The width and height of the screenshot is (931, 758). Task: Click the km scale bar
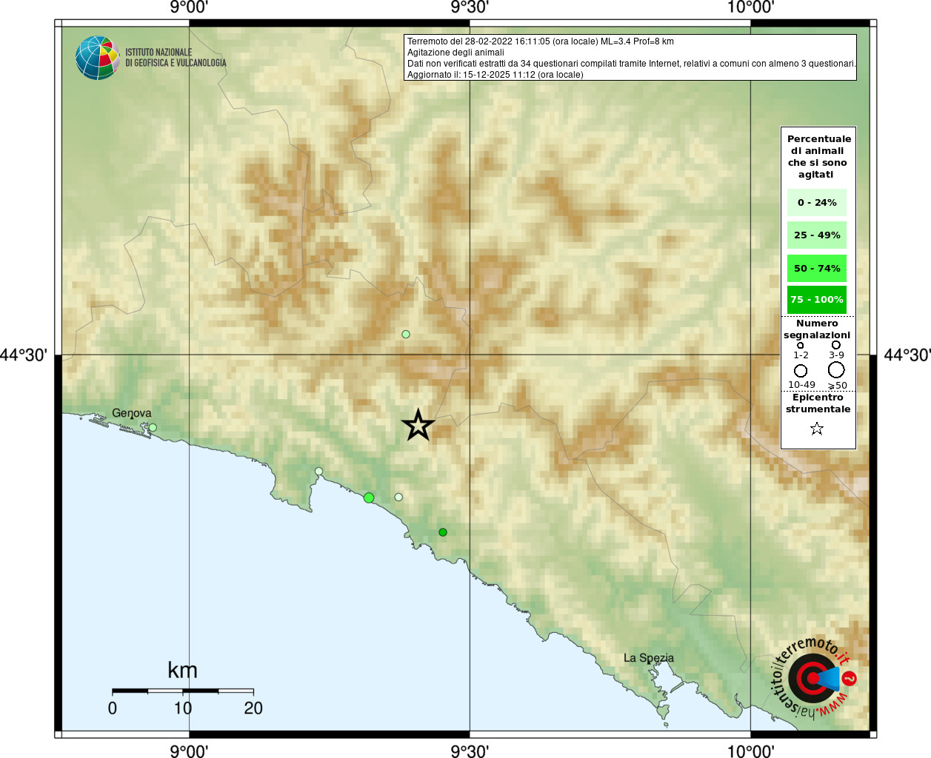[x=183, y=691]
